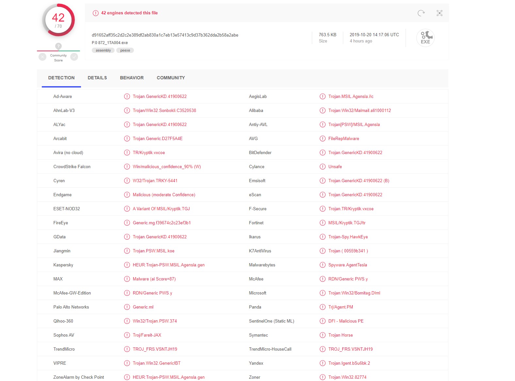Screen dimensions: 515x381
Task: Select the DETECTION tab
Action: tap(61, 78)
